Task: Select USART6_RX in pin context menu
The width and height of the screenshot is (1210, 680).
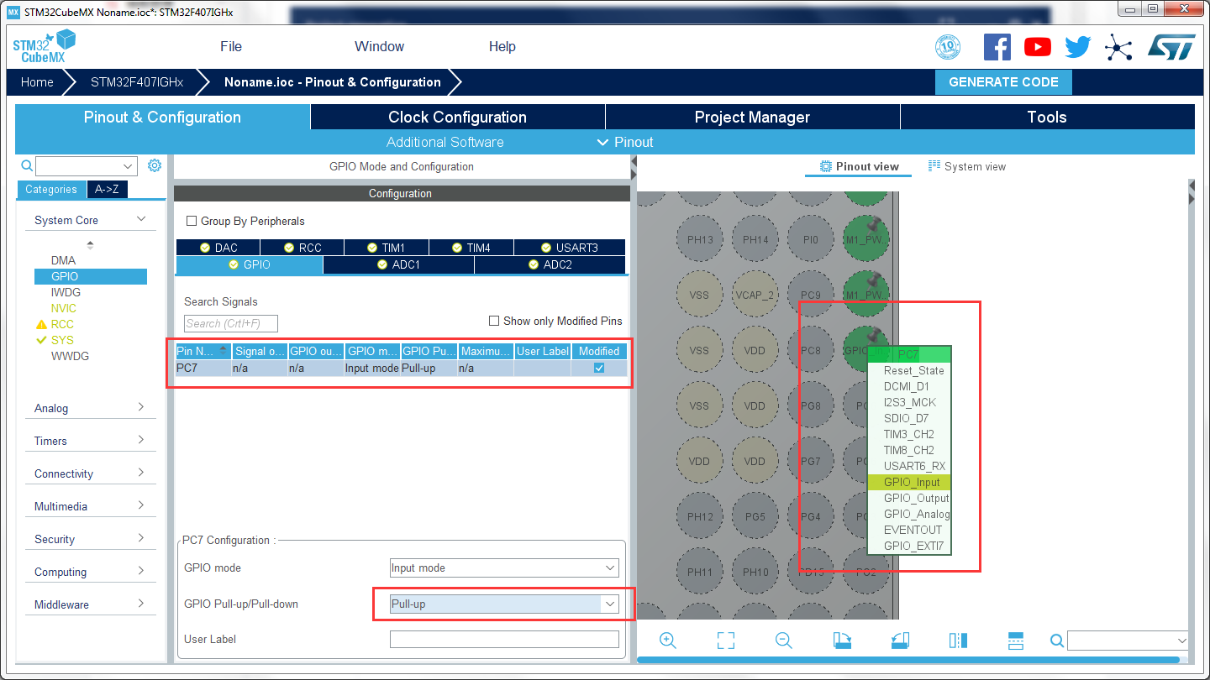Action: tap(909, 466)
